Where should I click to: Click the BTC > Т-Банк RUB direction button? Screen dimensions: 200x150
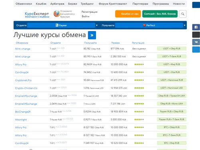pos(172,135)
